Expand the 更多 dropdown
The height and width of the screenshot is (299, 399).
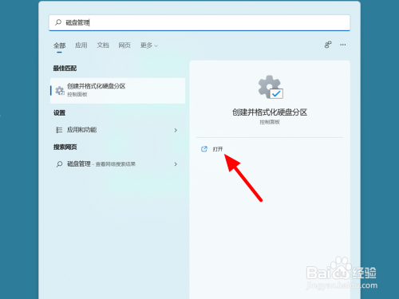[x=149, y=45]
